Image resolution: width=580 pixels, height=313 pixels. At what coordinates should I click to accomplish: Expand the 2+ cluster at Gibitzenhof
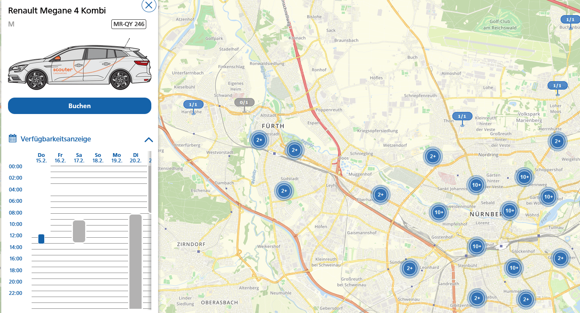click(477, 298)
